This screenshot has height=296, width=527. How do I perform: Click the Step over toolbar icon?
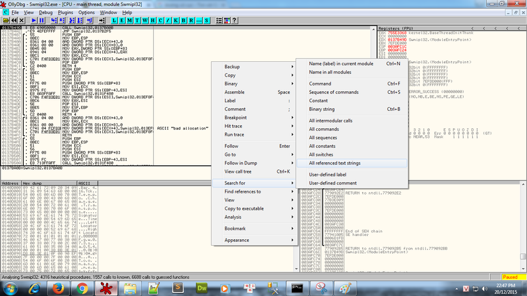[x=62, y=20]
